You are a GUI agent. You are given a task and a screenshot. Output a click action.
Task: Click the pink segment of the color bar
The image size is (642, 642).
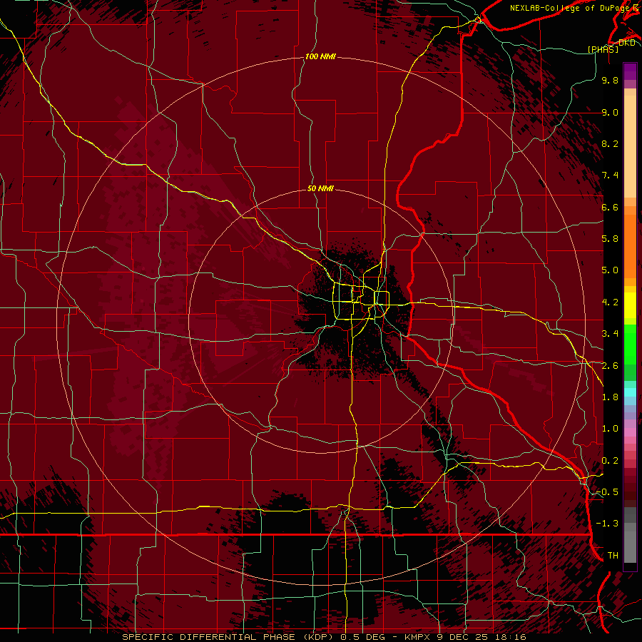pos(630,432)
